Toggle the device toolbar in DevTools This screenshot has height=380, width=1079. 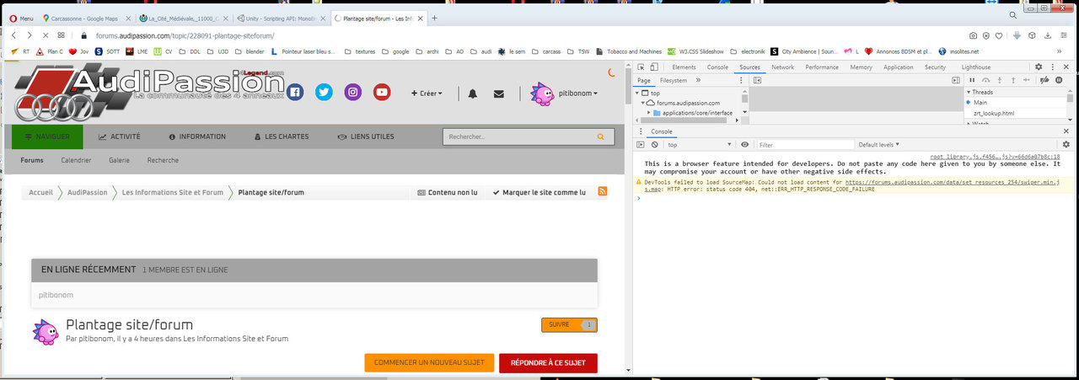655,67
